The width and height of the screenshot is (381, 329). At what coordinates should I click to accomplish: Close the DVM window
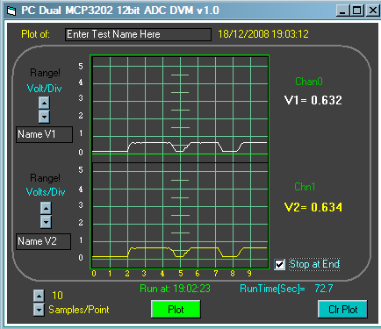372,11
